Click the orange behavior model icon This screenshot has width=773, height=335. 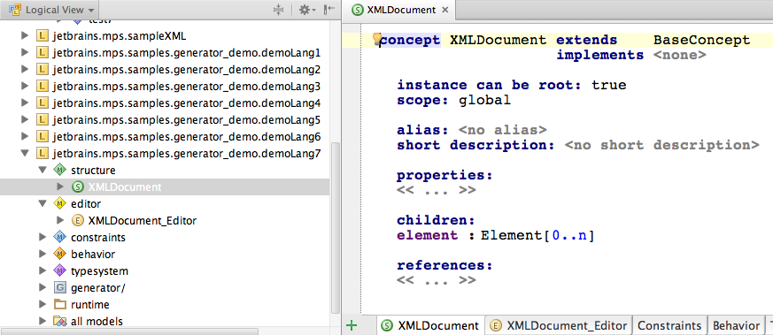pyautogui.click(x=59, y=255)
